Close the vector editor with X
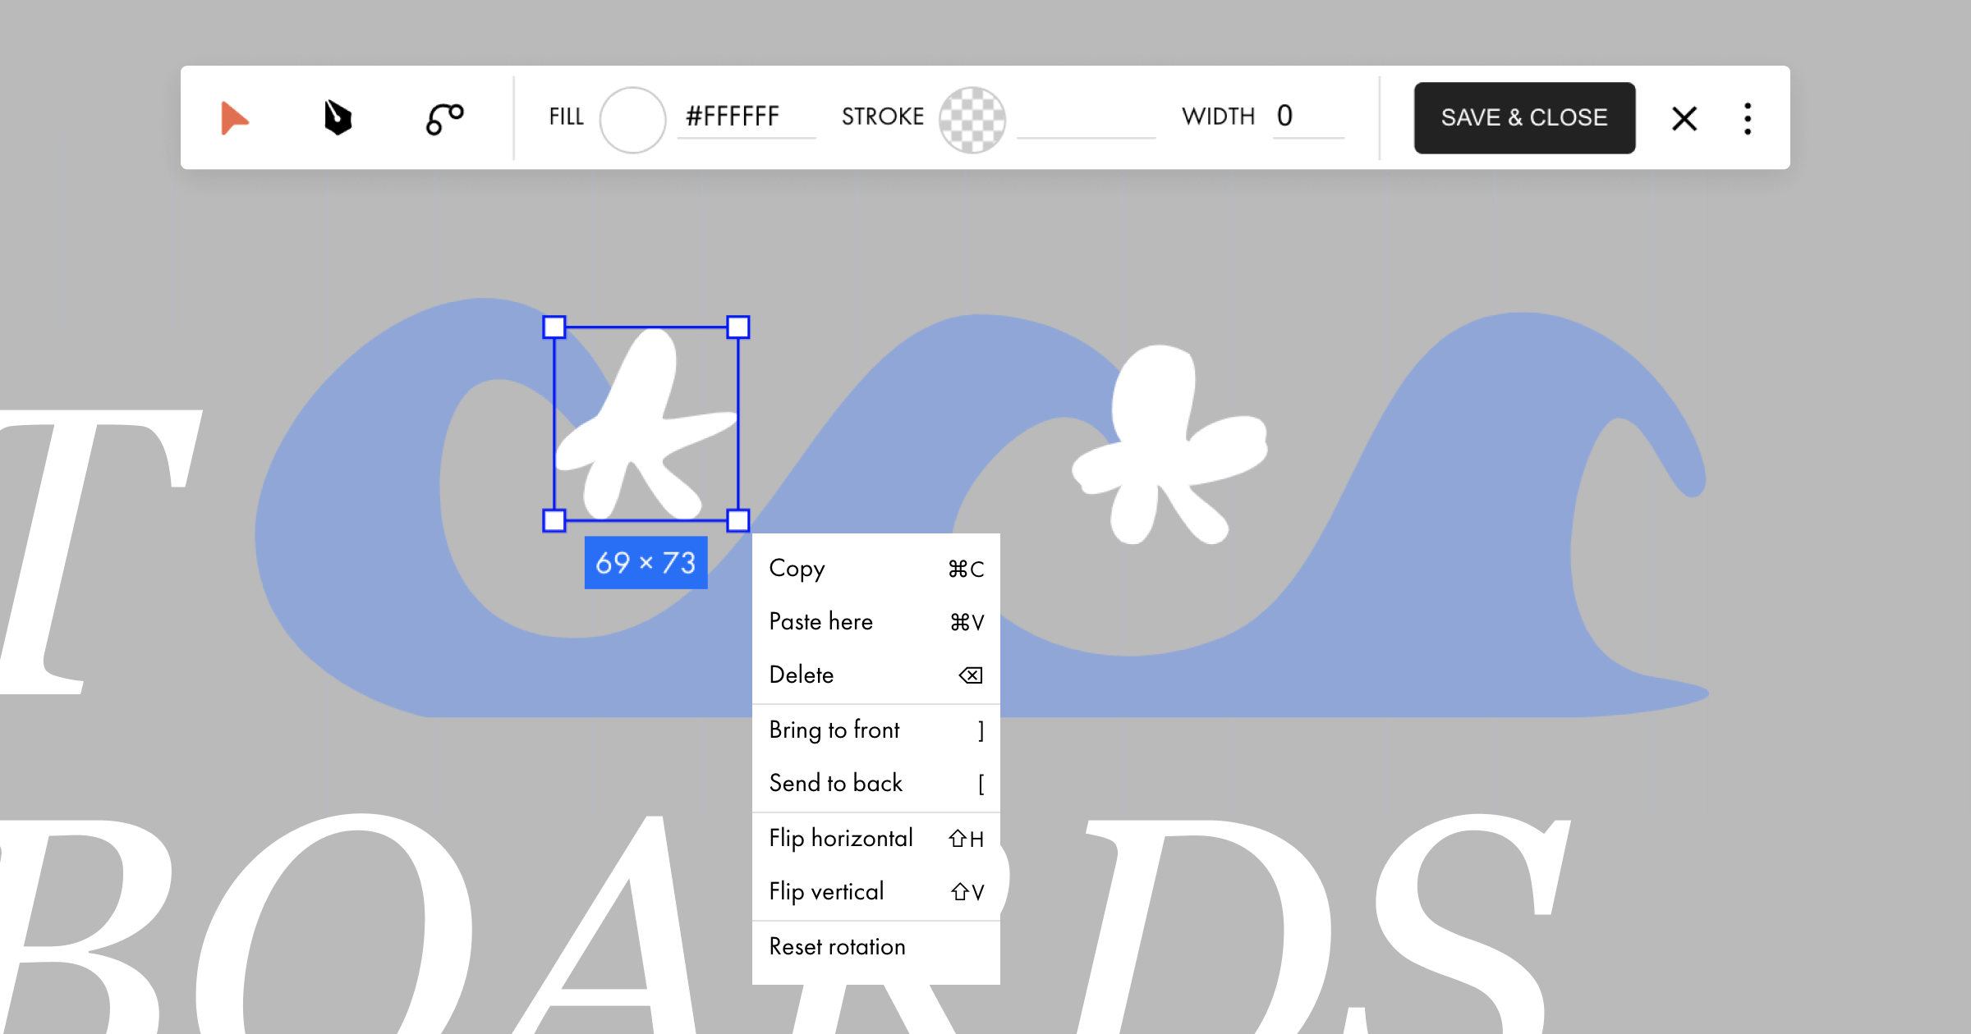This screenshot has width=1971, height=1034. 1684,118
